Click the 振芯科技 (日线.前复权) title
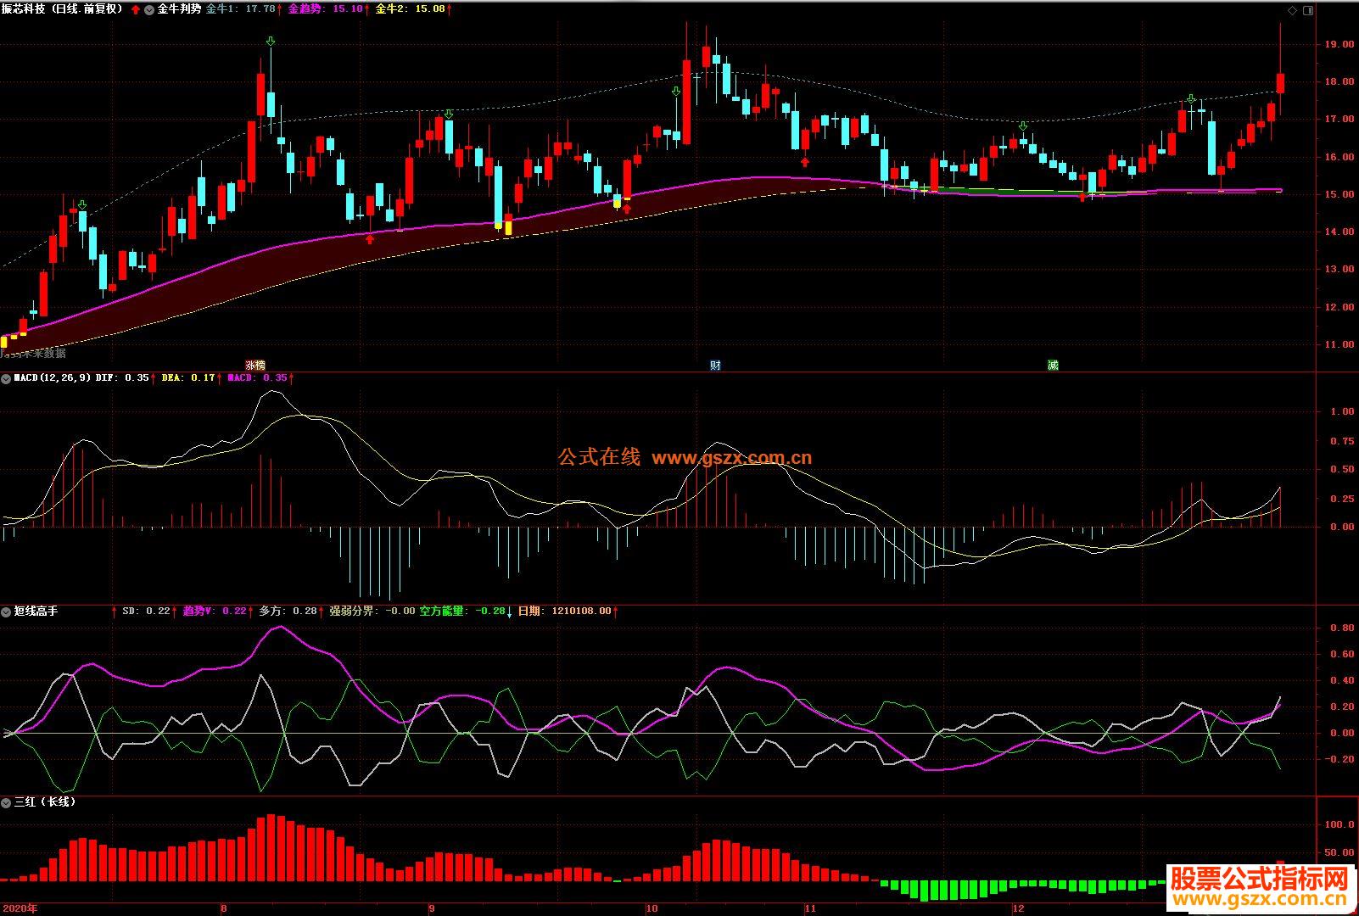The image size is (1359, 916). pos(63,8)
